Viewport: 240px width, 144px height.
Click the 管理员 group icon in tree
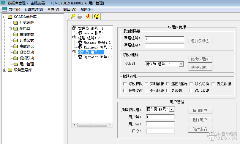pyautogui.click(x=74, y=28)
